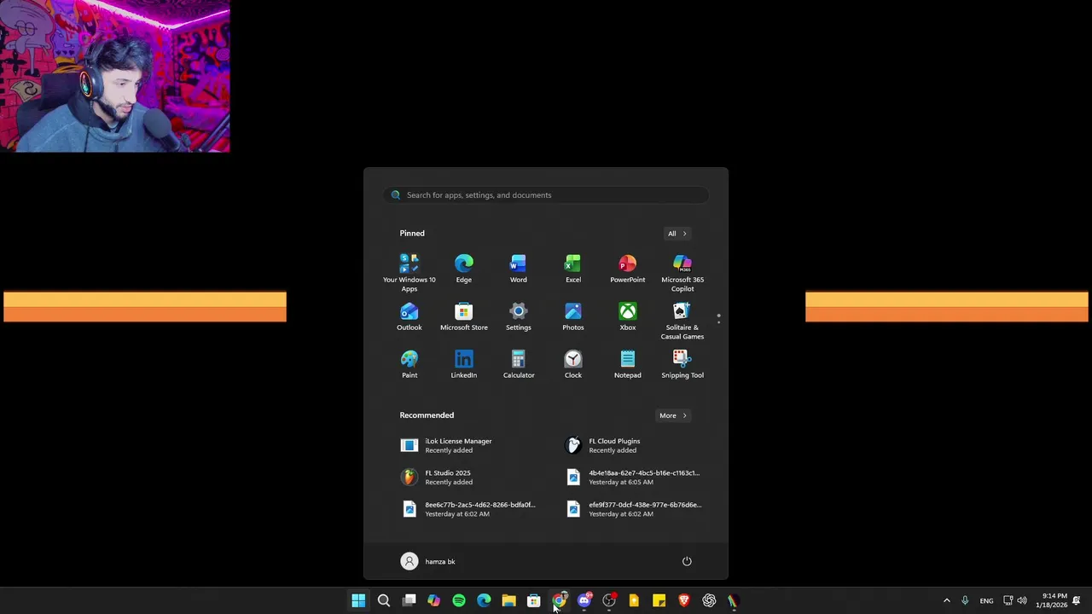Open Word from the pinned grid
Image resolution: width=1092 pixels, height=614 pixels.
click(518, 269)
